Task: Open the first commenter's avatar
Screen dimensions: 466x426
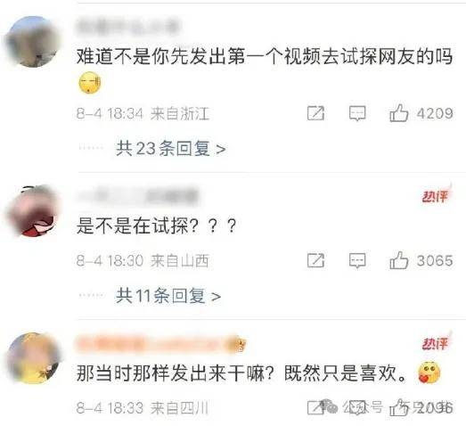Action: (32, 42)
